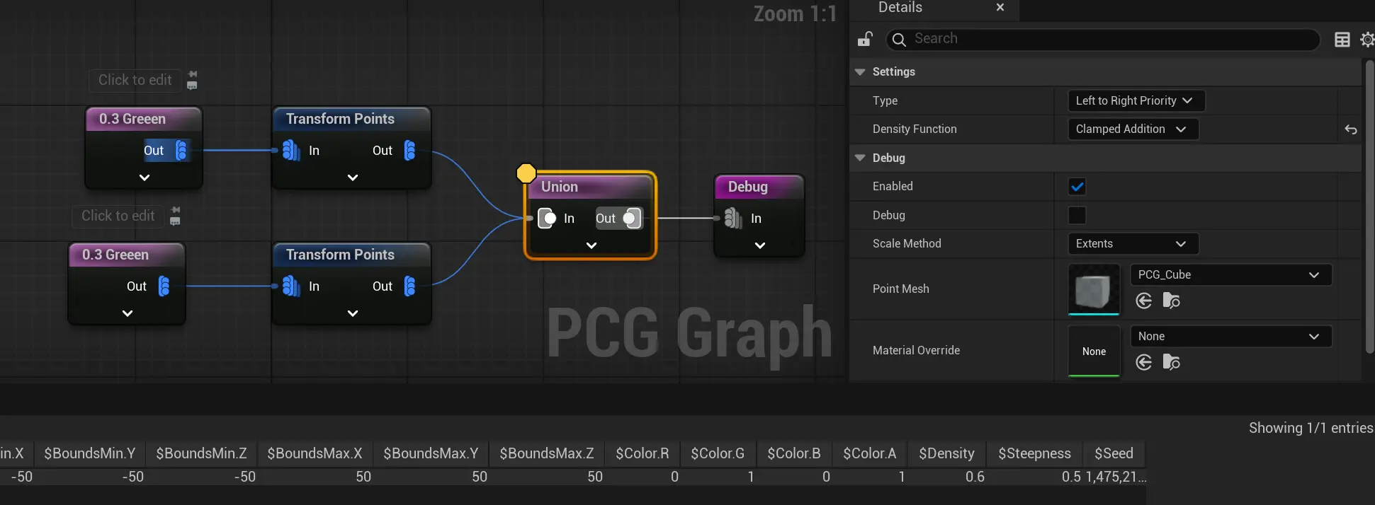Sort by the $Density column header

point(946,453)
